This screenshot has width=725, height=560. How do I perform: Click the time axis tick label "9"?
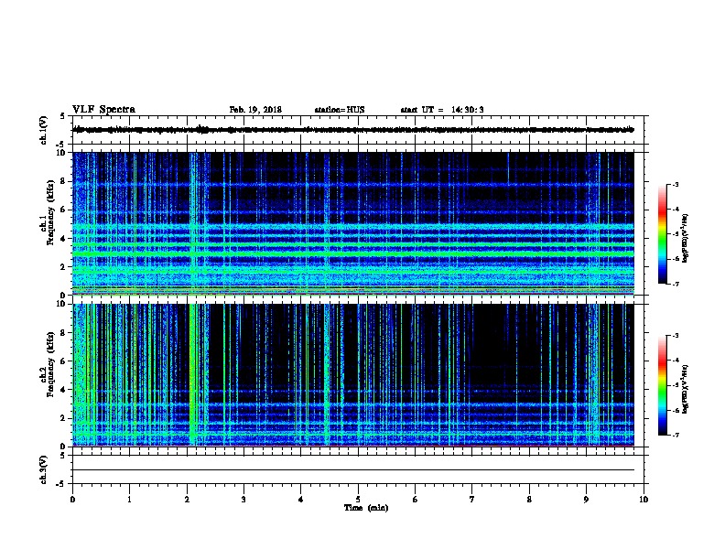[x=586, y=499]
